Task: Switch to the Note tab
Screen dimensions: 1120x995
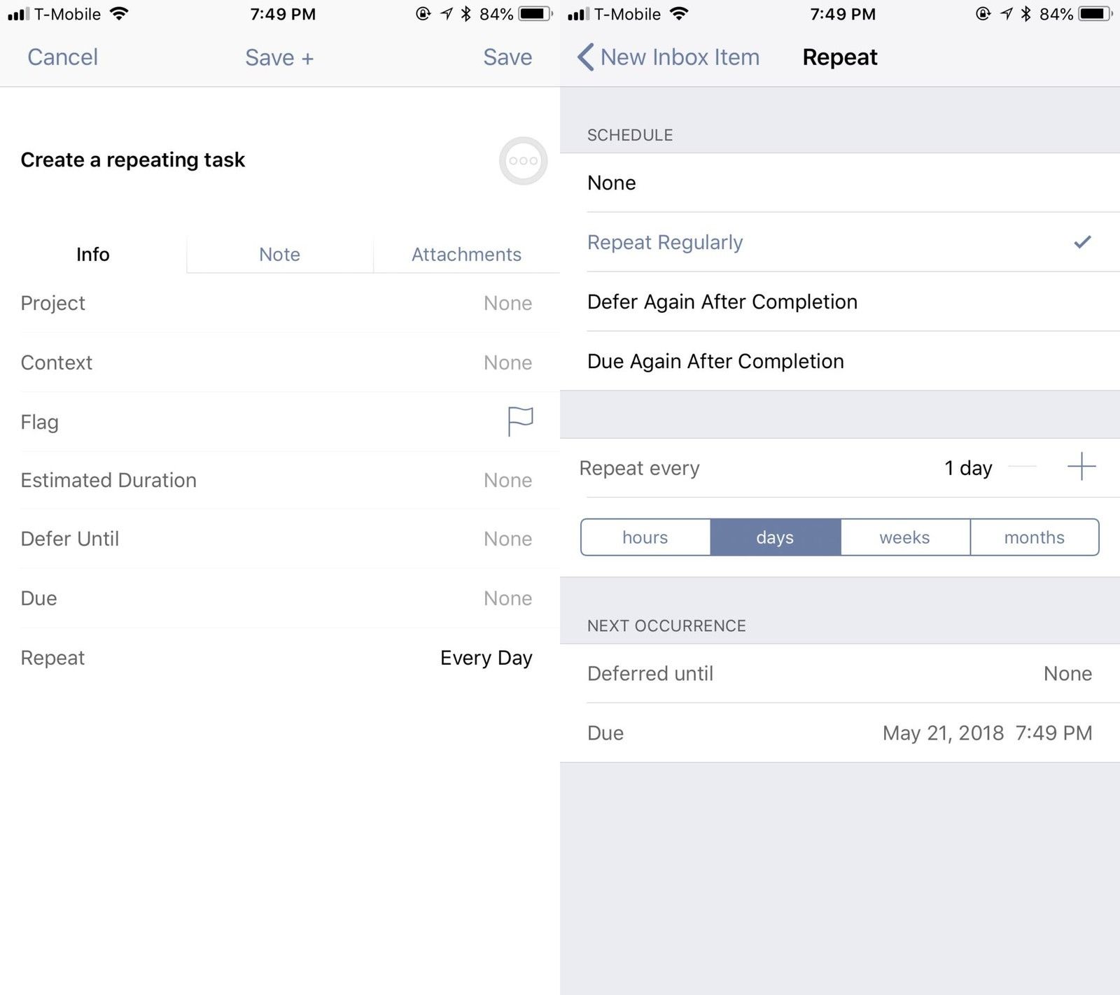Action: click(279, 254)
